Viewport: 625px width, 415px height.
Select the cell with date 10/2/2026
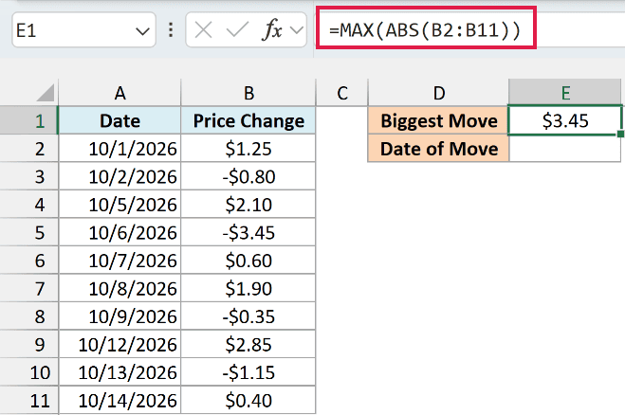click(119, 176)
